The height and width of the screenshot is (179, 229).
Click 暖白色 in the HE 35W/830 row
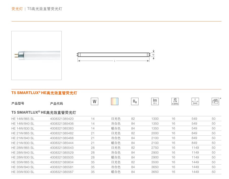[x=116, y=172]
